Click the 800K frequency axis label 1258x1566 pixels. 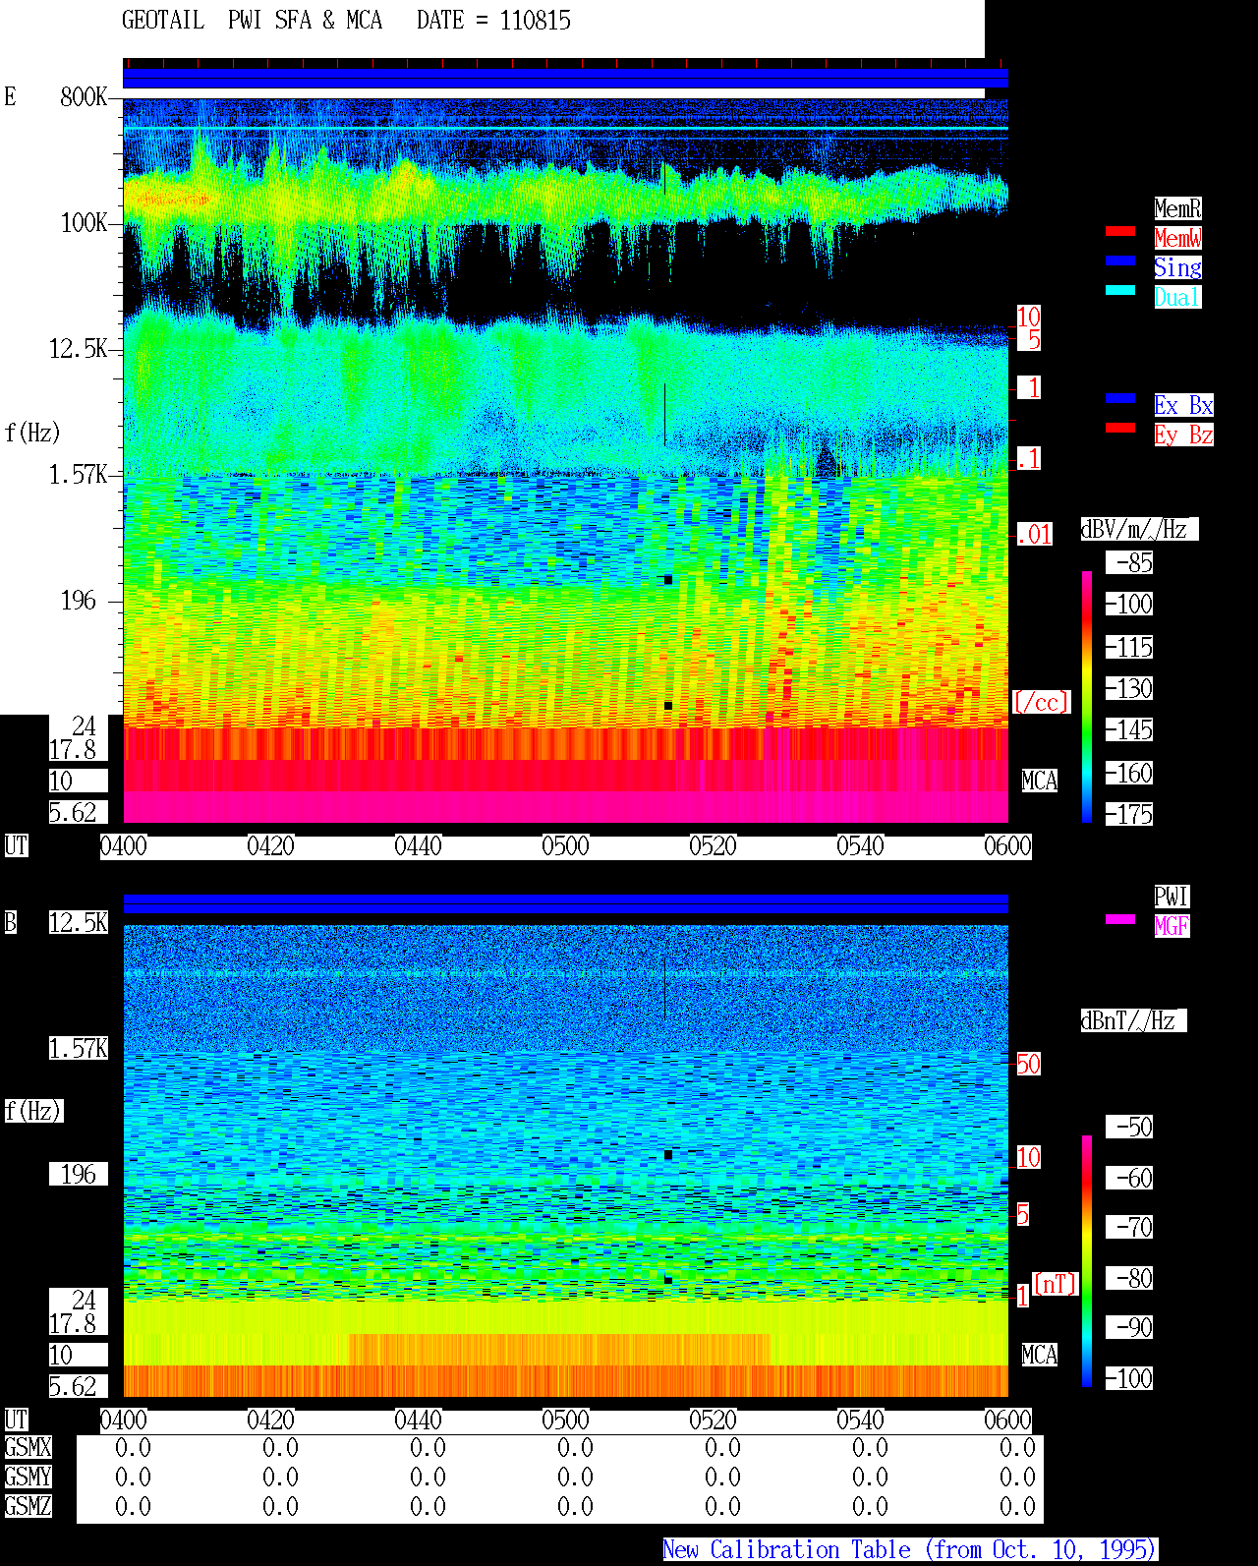click(84, 96)
